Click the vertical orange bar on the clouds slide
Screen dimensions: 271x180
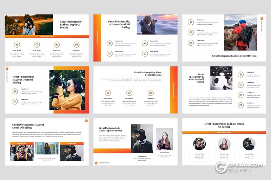point(97,38)
